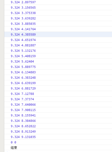Screen dimensions: 112x152
Task: Click the log line 9.324 9.131035
Action: pos(58,137)
